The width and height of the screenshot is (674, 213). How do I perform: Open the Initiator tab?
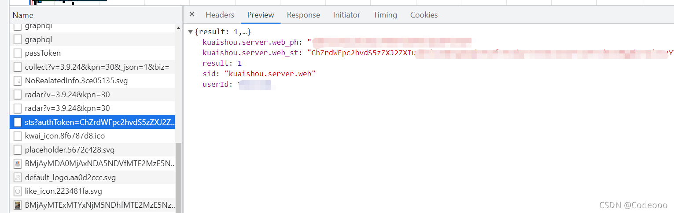pyautogui.click(x=346, y=15)
